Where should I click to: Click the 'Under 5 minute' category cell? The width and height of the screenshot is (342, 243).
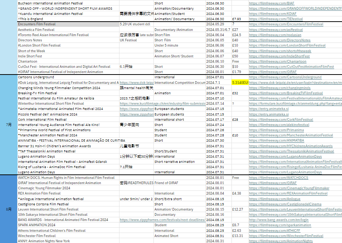click(180, 45)
